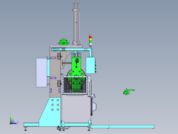Select the large gray lower enclosure panel
This screenshot has height=134, width=178.
coord(76,109)
